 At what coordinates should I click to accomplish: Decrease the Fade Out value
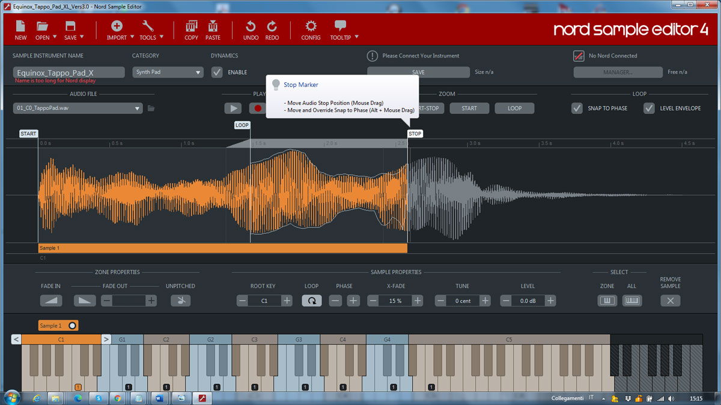tap(106, 301)
